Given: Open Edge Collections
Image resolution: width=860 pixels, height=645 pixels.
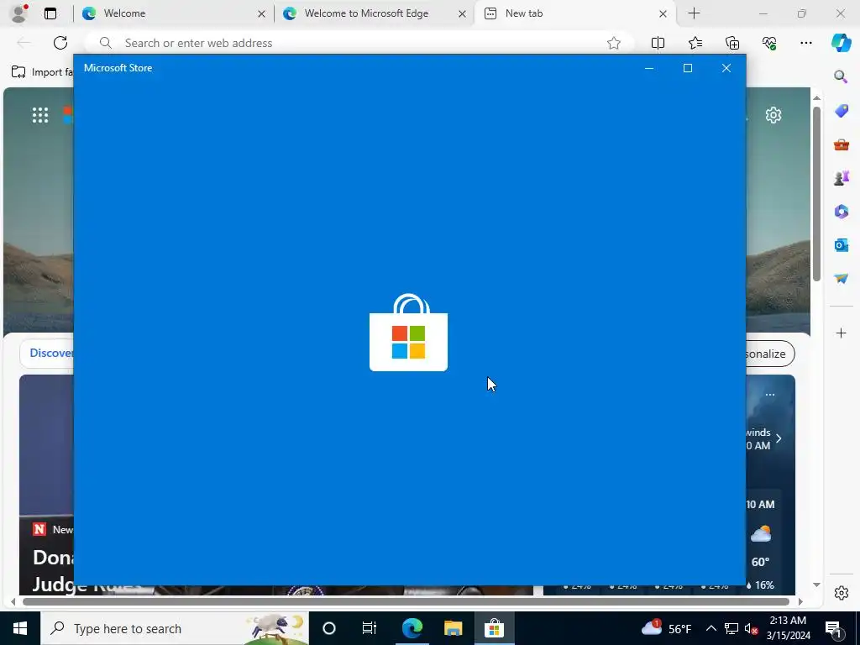Looking at the screenshot, I should coord(732,43).
